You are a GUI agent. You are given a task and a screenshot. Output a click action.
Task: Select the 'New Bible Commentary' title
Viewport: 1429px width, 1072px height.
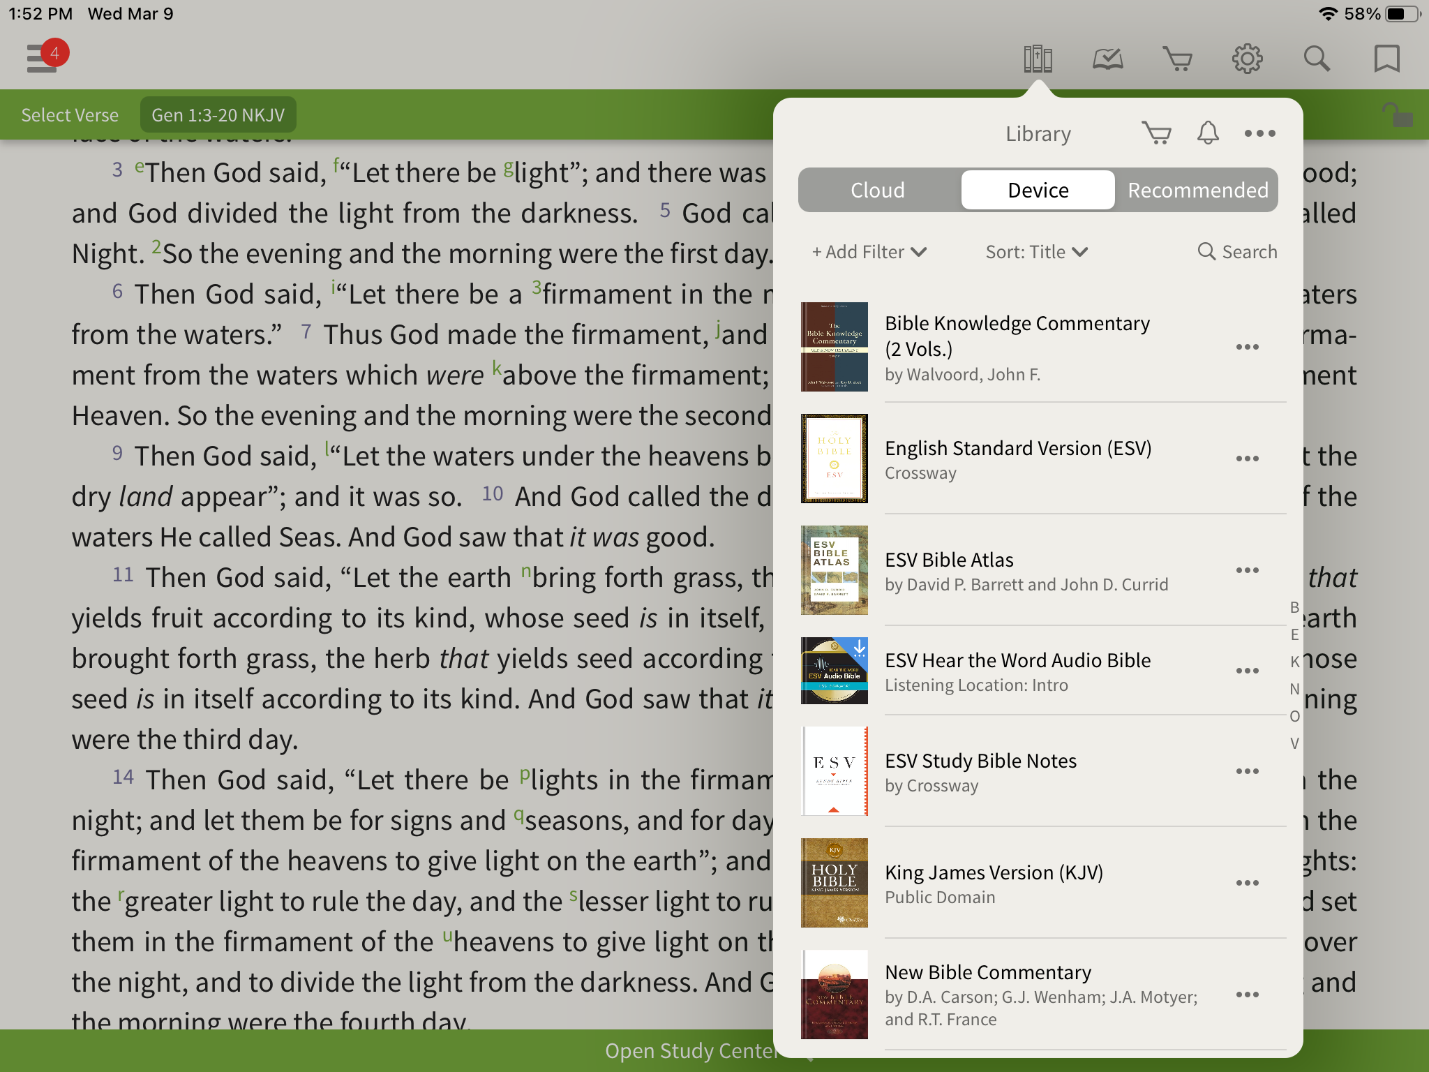988,972
